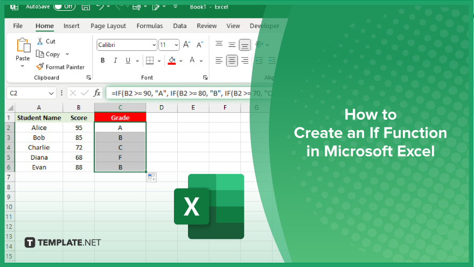
Task: Expand the Copy options arrow
Action: [67, 54]
